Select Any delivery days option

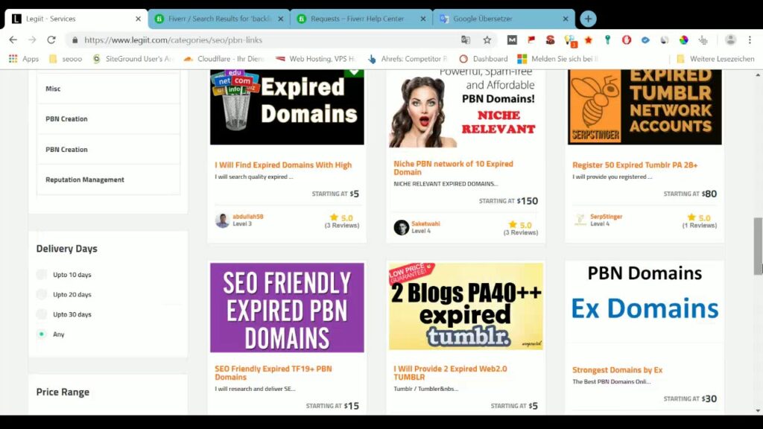[42, 334]
